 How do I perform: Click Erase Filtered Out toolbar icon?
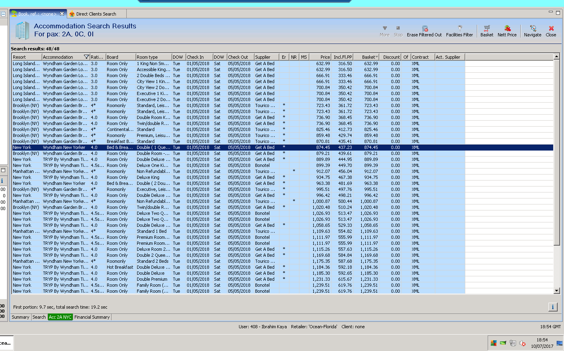pyautogui.click(x=424, y=28)
